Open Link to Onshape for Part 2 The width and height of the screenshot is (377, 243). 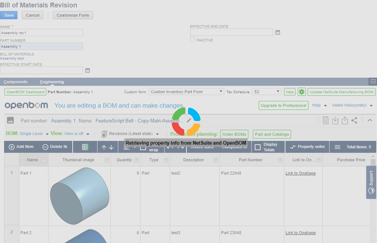pos(301,233)
